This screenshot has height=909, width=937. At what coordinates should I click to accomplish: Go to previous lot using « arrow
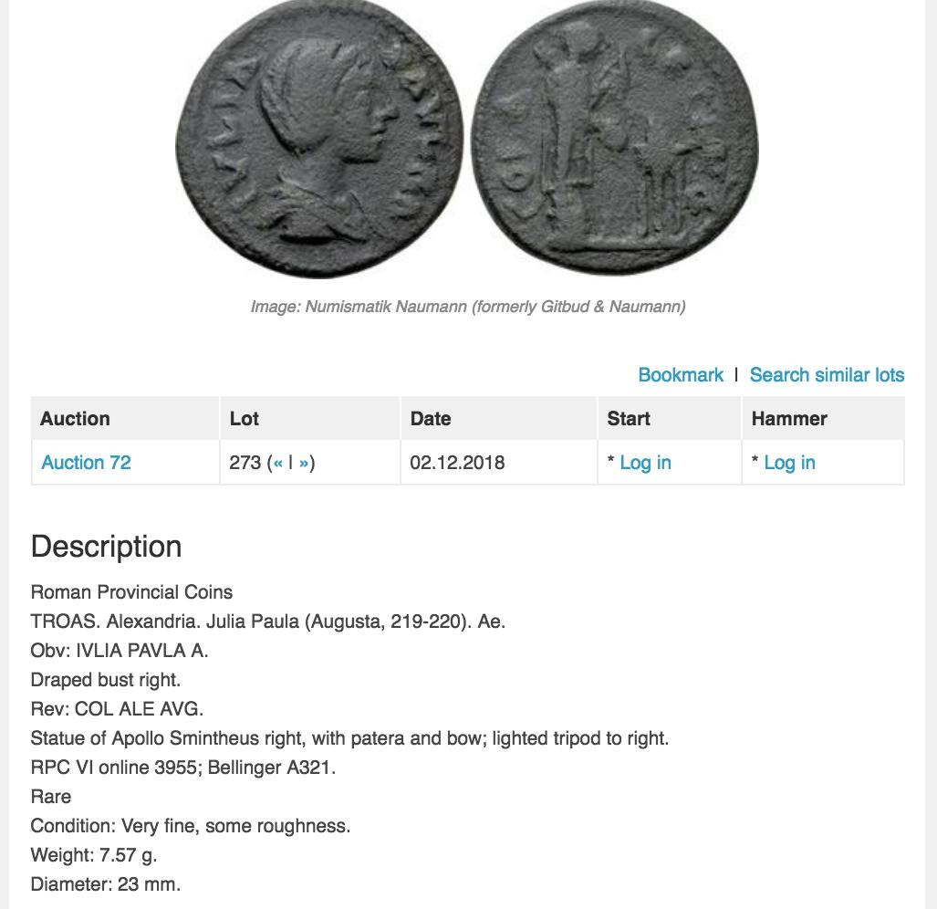(x=277, y=463)
